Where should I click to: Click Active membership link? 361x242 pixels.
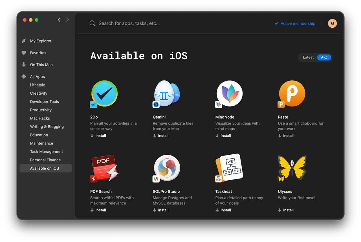click(x=295, y=23)
